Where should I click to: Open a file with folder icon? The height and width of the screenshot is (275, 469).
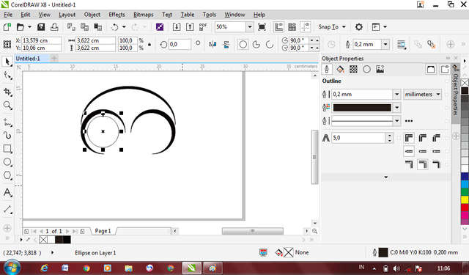coord(20,27)
